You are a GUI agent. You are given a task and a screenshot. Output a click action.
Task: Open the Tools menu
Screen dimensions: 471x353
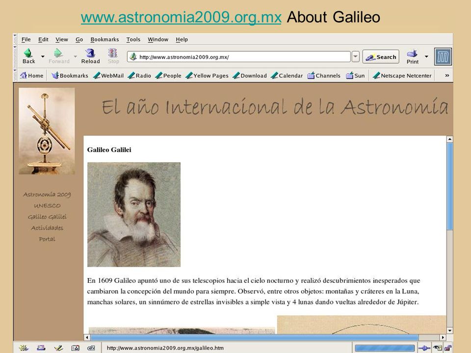(x=133, y=39)
